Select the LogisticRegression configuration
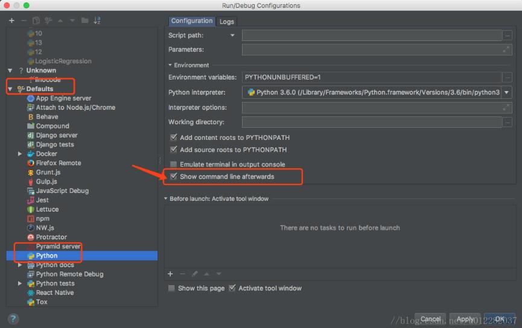 click(59, 61)
